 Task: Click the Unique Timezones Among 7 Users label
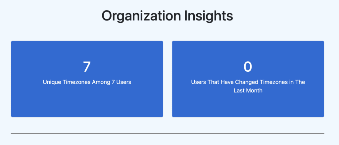coord(87,82)
